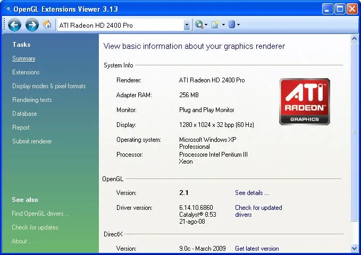Open the About link
The image size is (361, 255).
pyautogui.click(x=22, y=241)
